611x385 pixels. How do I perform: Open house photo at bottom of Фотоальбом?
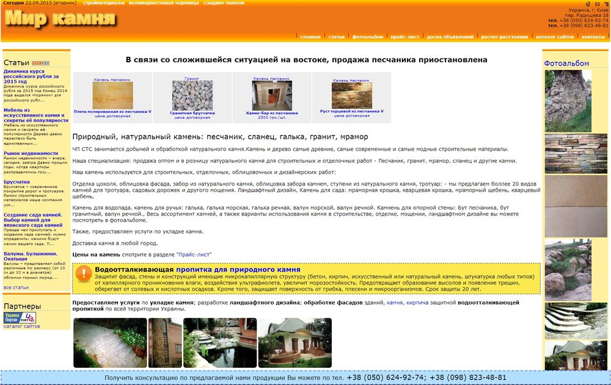[x=576, y=356]
